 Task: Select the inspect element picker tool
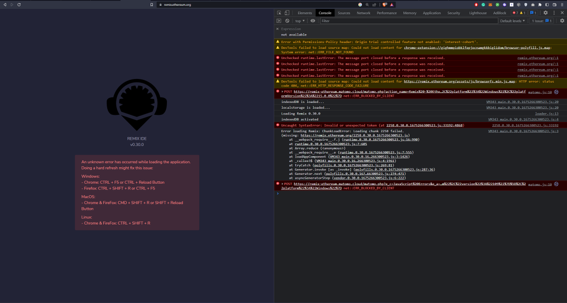(x=279, y=13)
